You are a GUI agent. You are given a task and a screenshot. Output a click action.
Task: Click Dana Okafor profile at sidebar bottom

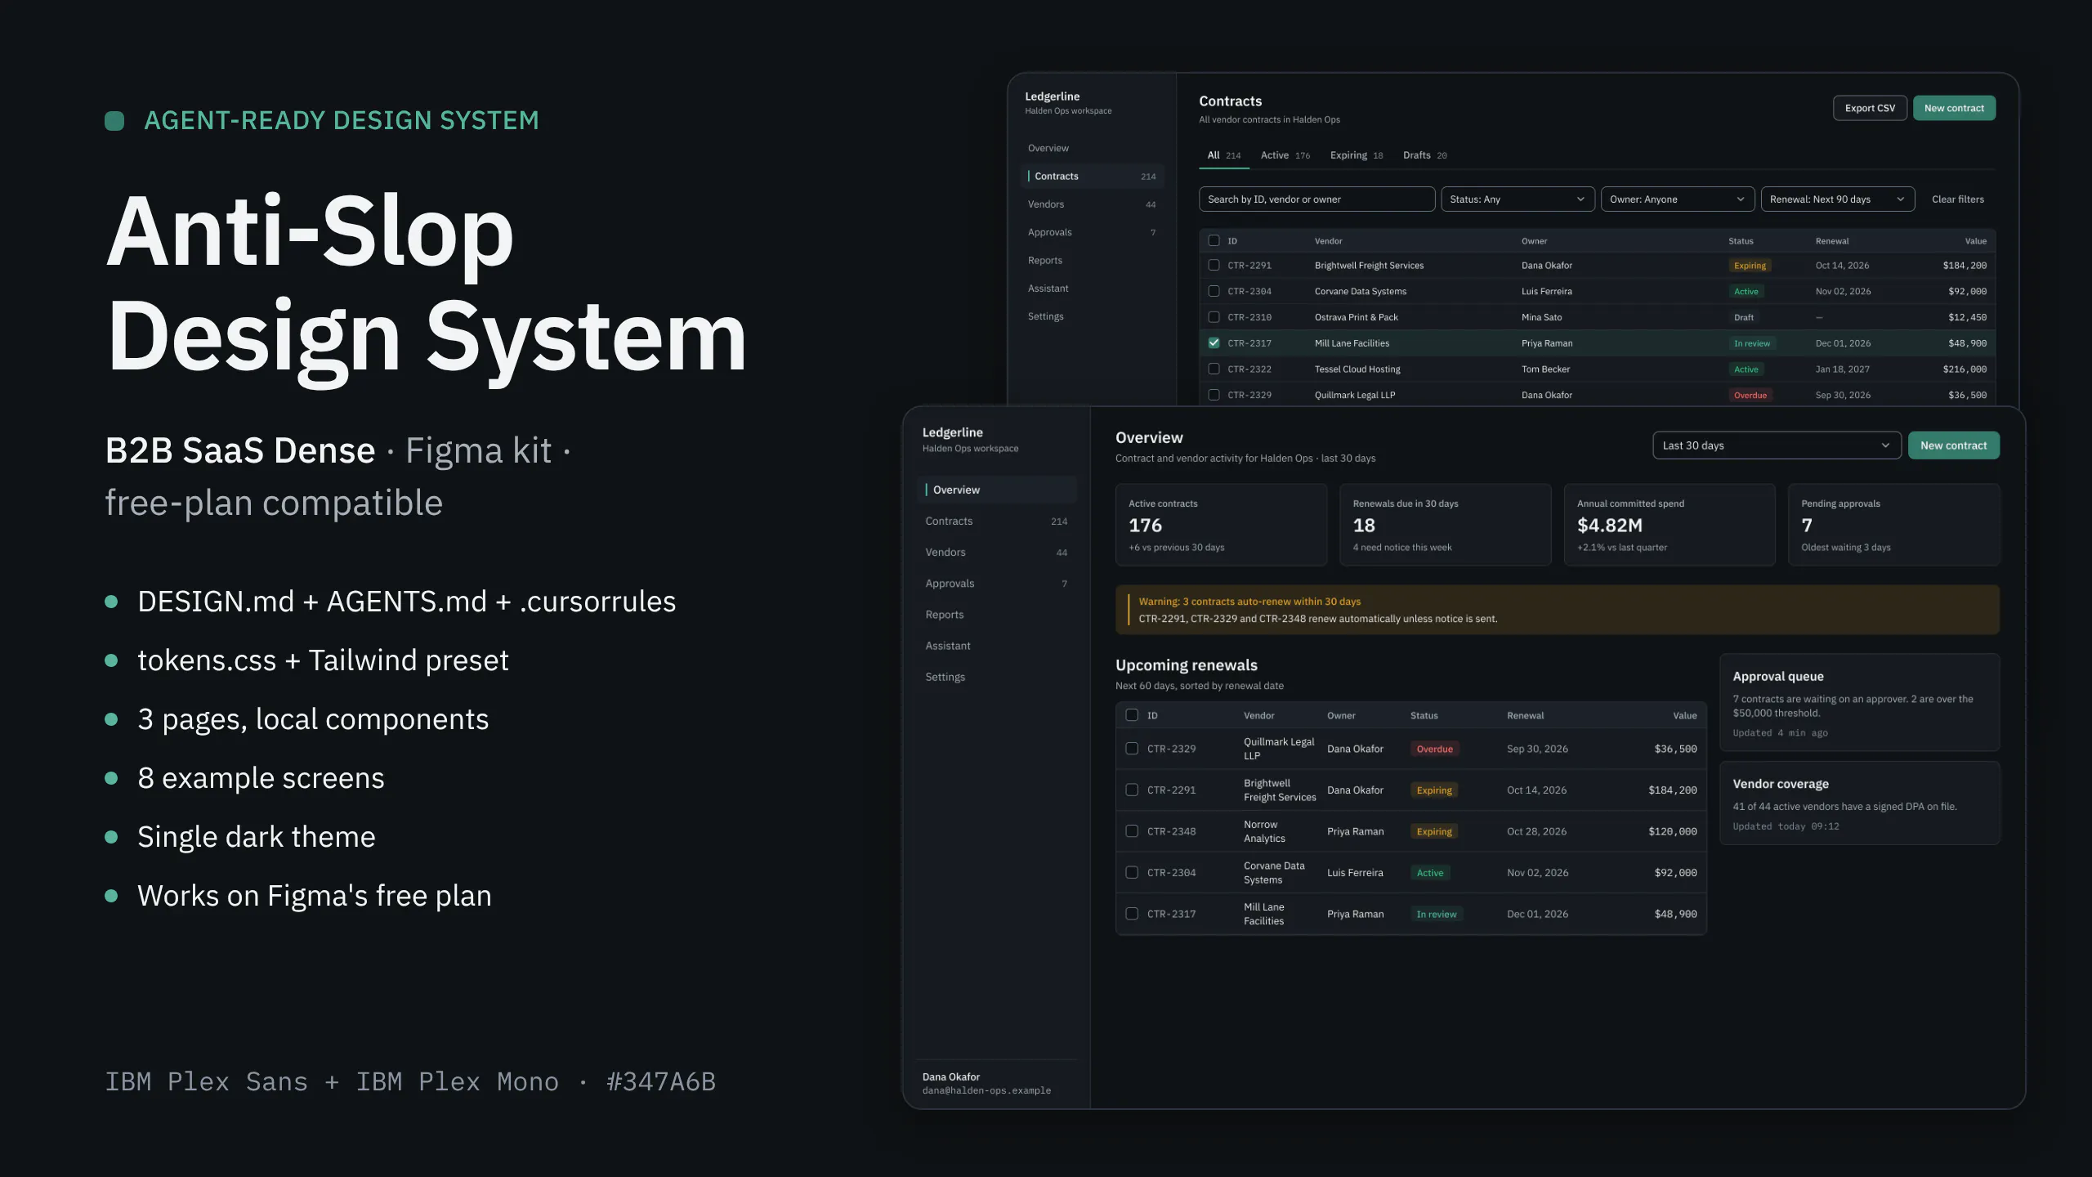[986, 1083]
